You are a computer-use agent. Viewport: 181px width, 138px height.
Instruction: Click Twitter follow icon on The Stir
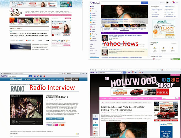click(x=60, y=41)
